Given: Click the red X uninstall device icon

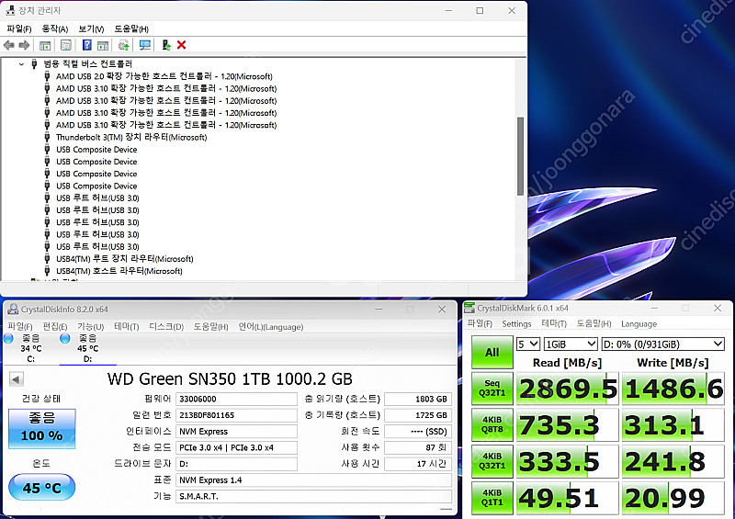Looking at the screenshot, I should (181, 45).
